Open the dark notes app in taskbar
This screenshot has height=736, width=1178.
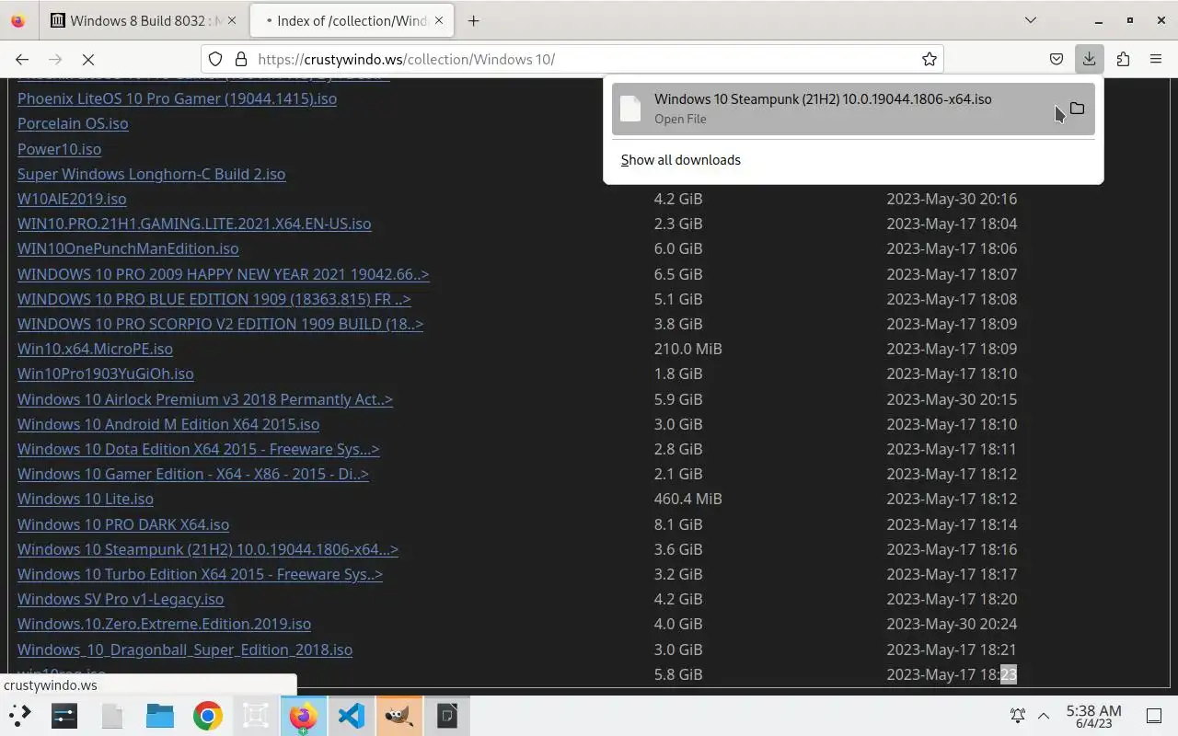447,716
